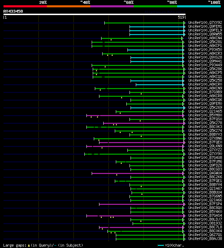The height and width of the screenshot is (248, 224).
Task: Click the cyan ~100% identity color bar
Action: click(x=199, y=6)
